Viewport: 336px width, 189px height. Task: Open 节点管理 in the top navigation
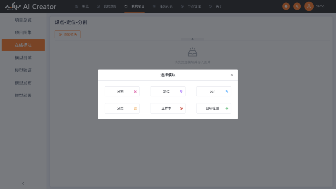(191, 6)
